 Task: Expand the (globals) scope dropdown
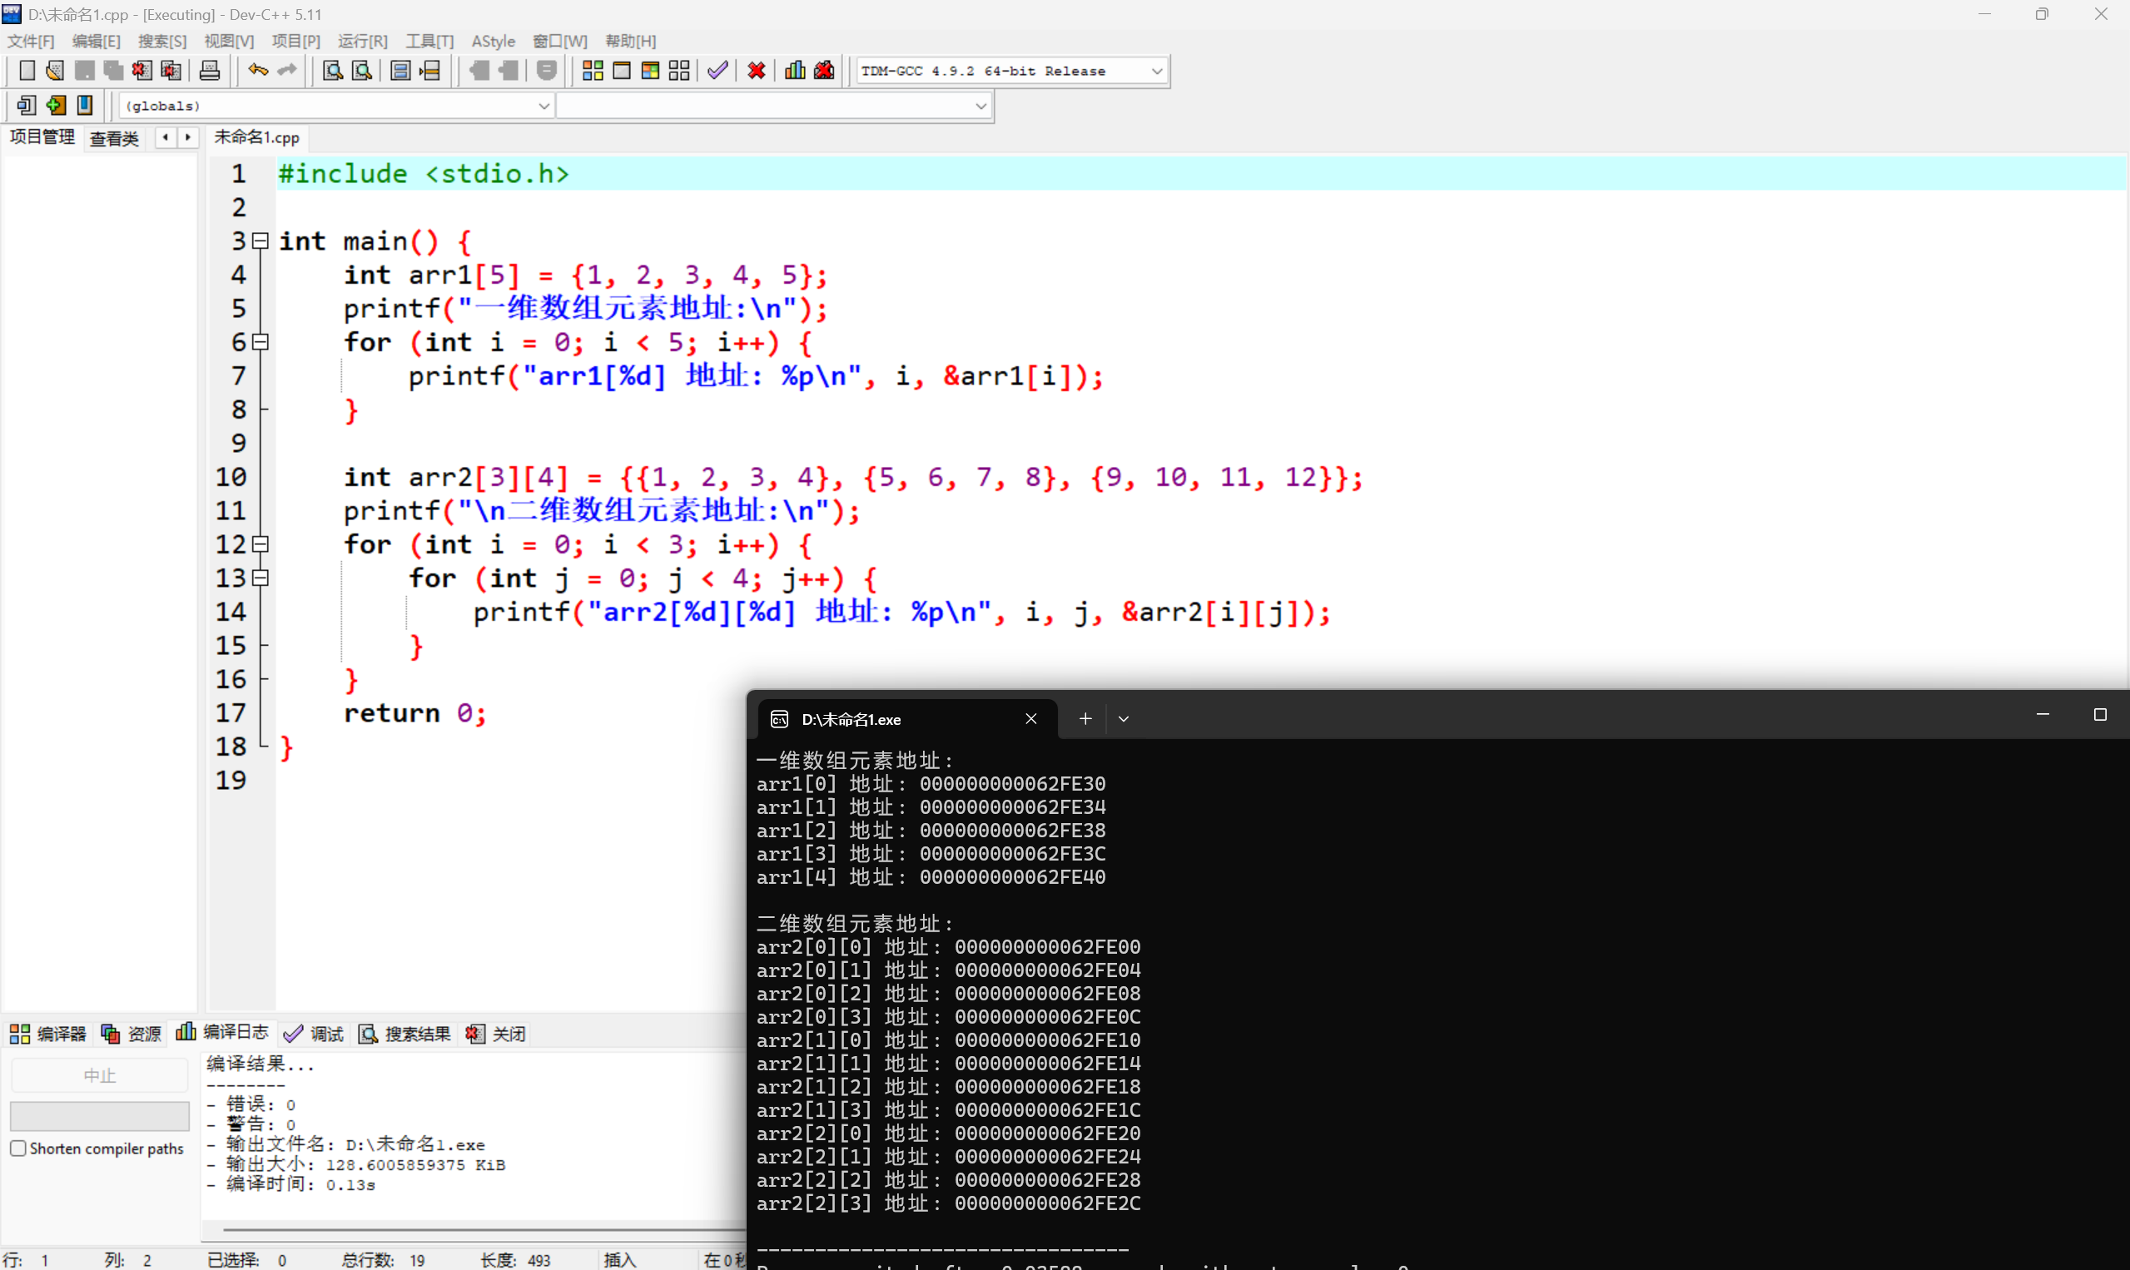click(x=544, y=107)
